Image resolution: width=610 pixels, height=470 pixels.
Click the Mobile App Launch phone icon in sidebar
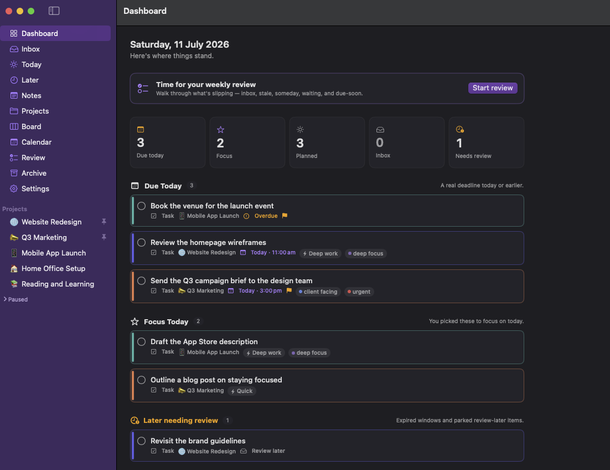14,253
